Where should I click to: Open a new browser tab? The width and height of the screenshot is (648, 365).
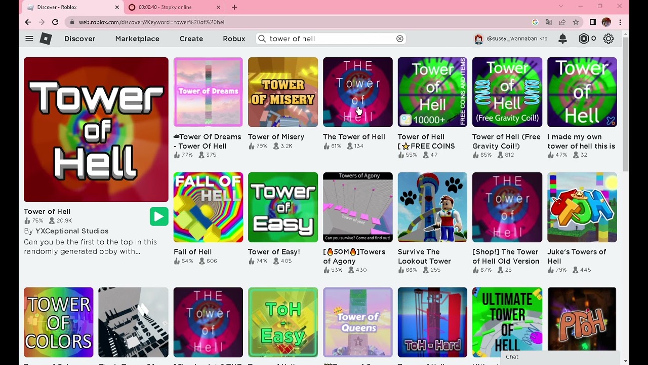(x=234, y=7)
